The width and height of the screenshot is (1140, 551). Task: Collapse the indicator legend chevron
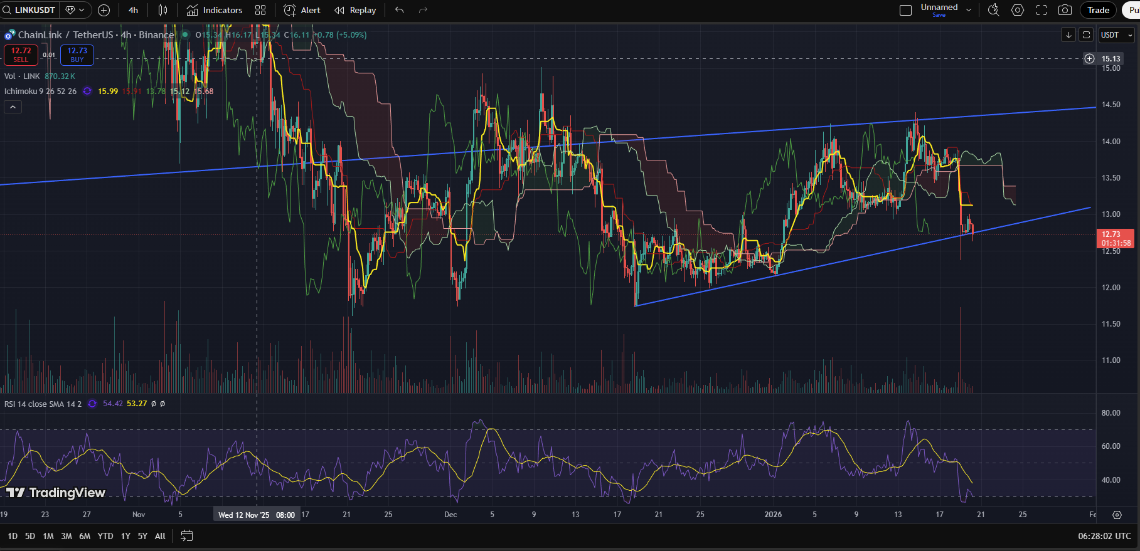pyautogui.click(x=13, y=107)
